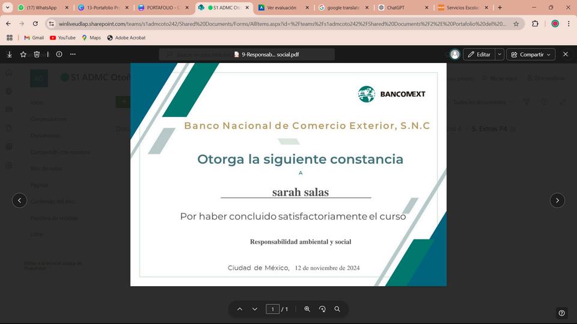The height and width of the screenshot is (324, 577).
Task: Search the PDF with magnifier icon
Action: pyautogui.click(x=337, y=309)
